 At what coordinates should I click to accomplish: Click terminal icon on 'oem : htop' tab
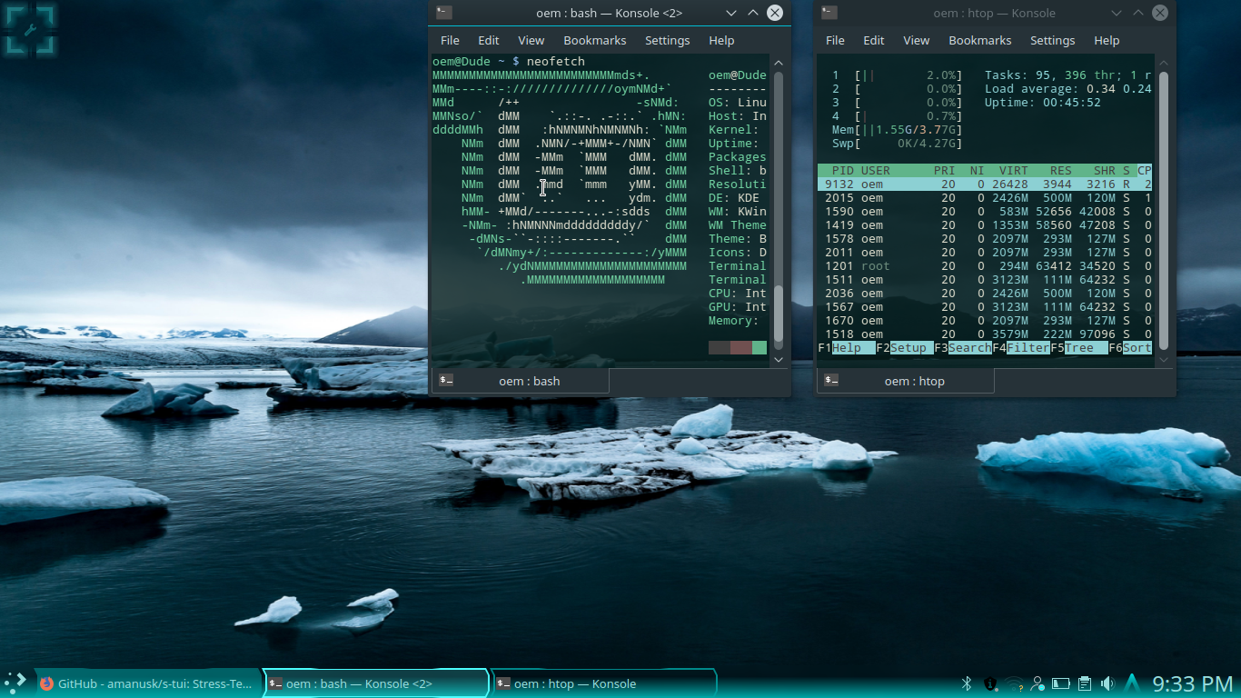pyautogui.click(x=831, y=380)
